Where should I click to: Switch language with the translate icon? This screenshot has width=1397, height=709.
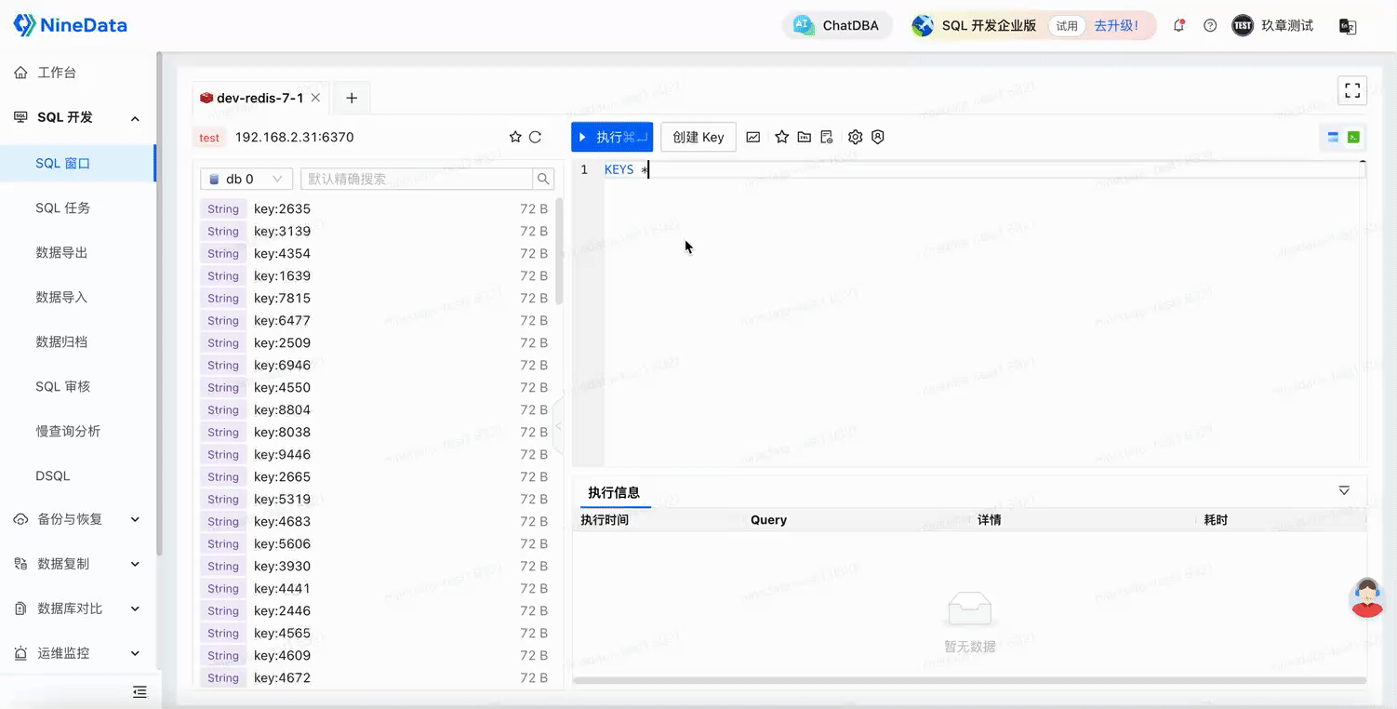tap(1347, 26)
